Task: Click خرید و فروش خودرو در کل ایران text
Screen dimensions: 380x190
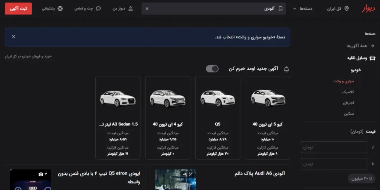Action: [28, 56]
